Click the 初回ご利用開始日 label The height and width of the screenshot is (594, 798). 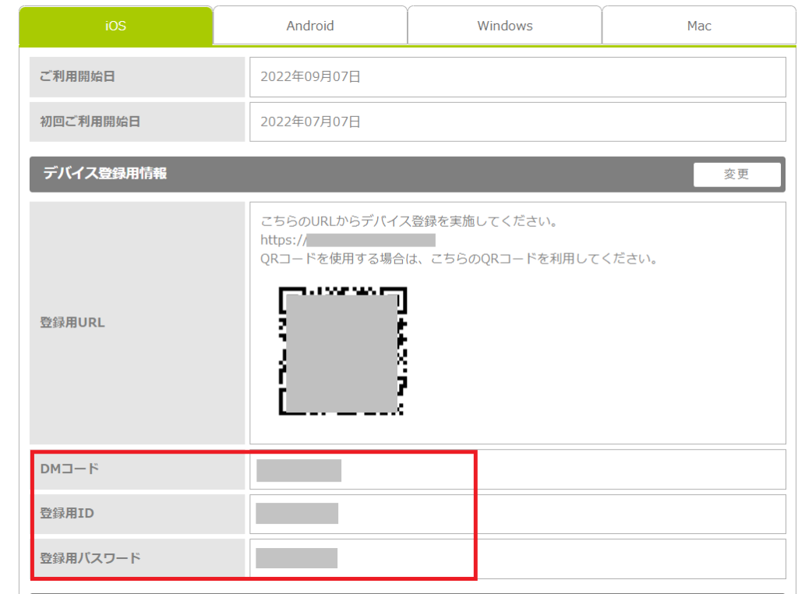point(90,122)
